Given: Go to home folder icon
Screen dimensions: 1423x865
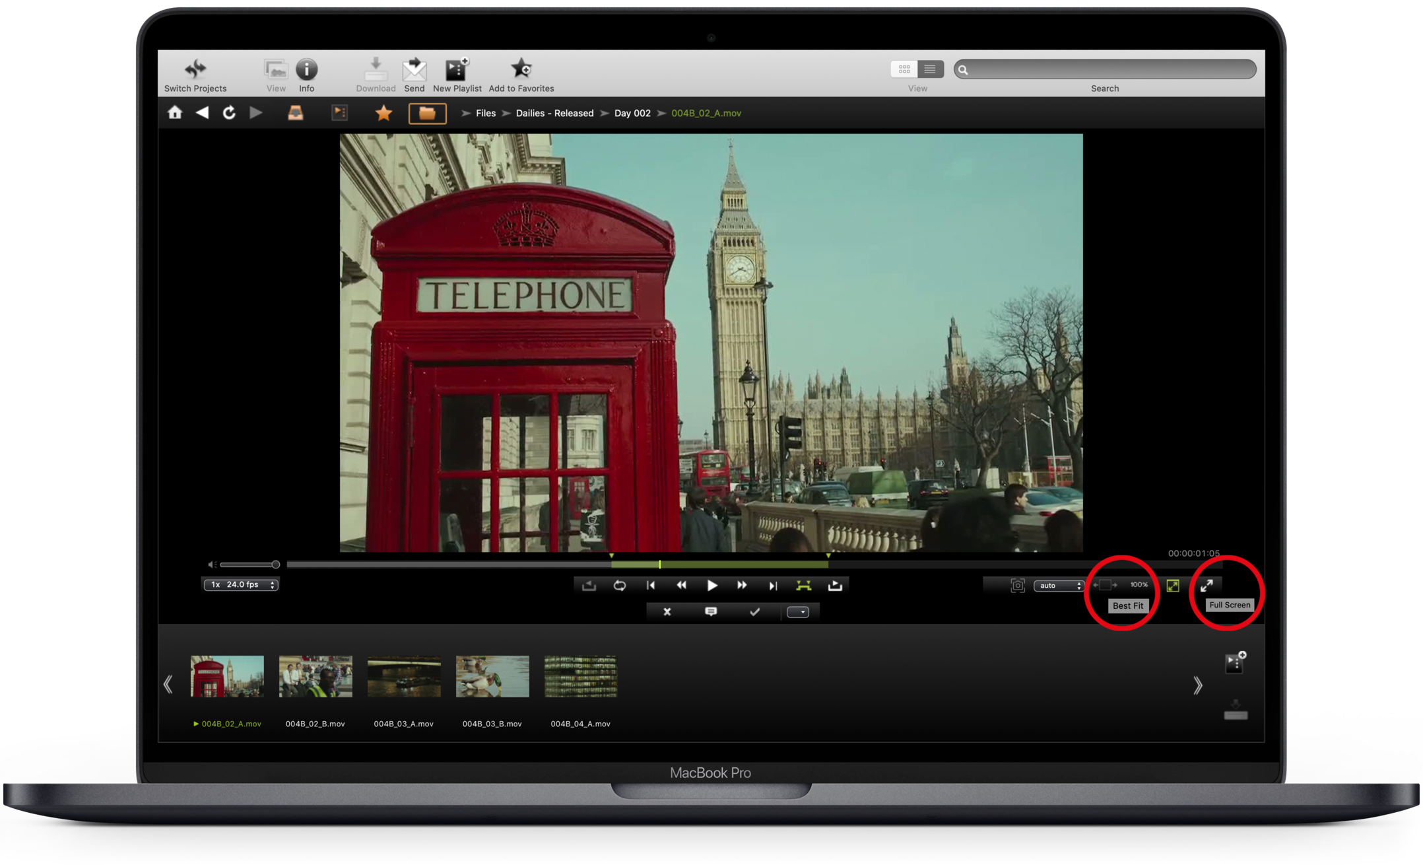Looking at the screenshot, I should (x=175, y=113).
